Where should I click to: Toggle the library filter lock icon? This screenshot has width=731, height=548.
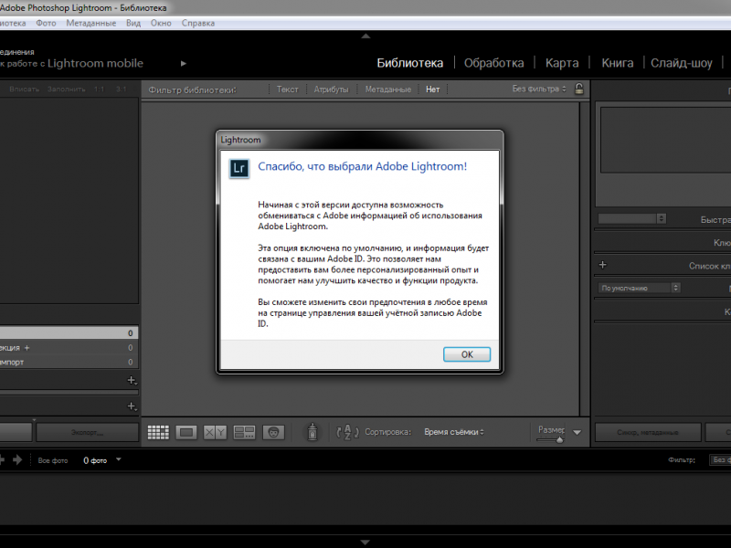click(x=579, y=89)
